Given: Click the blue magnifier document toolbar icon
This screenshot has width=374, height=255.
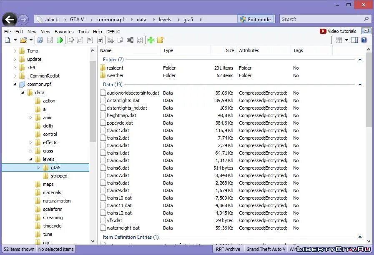Looking at the screenshot, I should click(x=40, y=40).
